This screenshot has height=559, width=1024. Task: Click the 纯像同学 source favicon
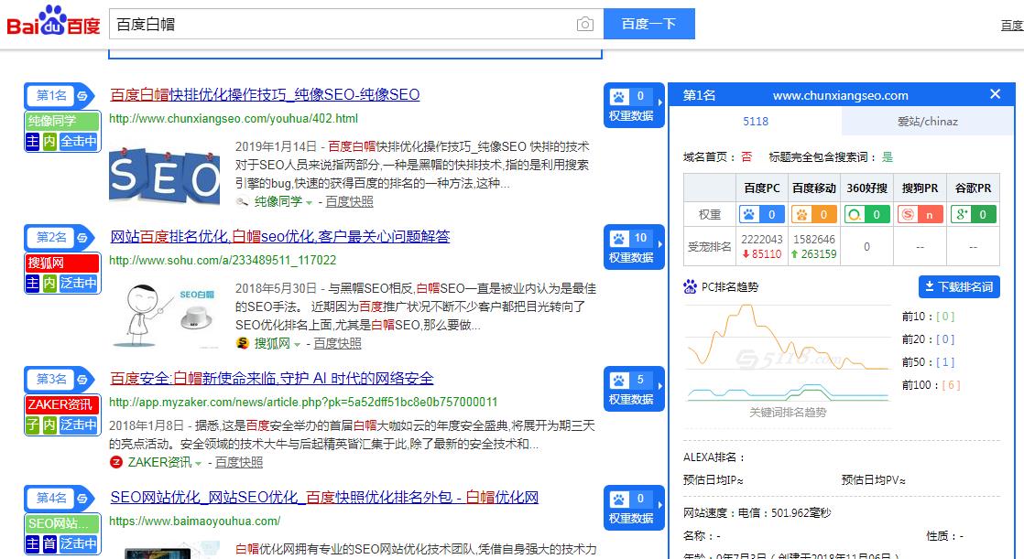(x=243, y=201)
